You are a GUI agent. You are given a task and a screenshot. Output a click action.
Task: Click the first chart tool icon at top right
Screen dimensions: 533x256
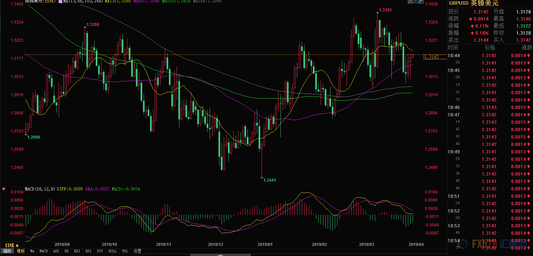pos(410,1)
